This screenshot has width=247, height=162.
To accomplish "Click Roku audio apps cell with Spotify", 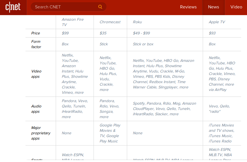I will (x=165, y=109).
